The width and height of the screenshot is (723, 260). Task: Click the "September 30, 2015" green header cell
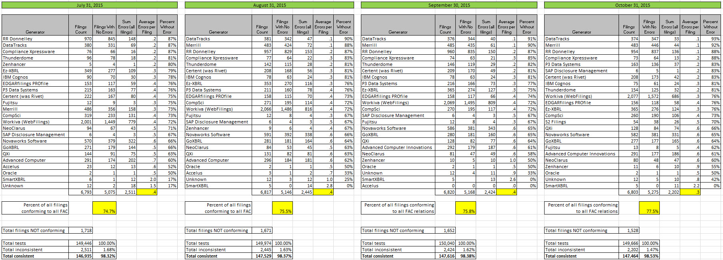point(449,5)
